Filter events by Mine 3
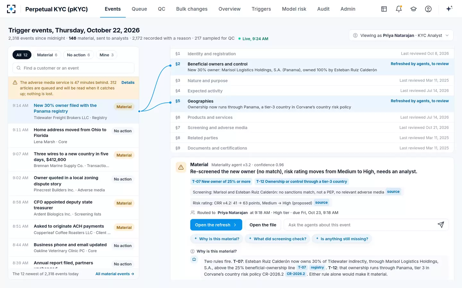This screenshot has height=288, width=462. 107,55
